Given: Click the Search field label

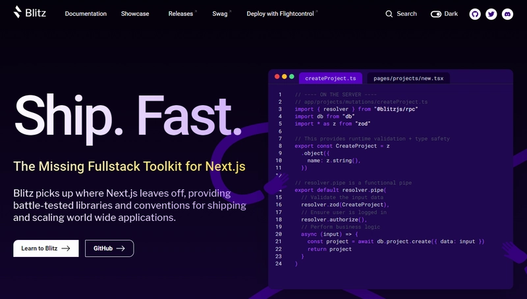Looking at the screenshot, I should (406, 14).
